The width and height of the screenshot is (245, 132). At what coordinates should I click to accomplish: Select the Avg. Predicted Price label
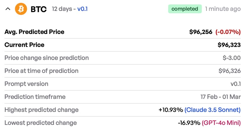click(34, 32)
